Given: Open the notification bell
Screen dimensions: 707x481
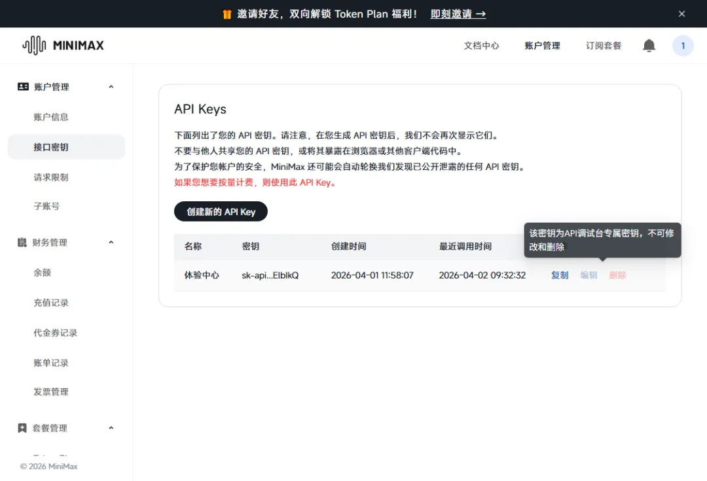Looking at the screenshot, I should click(x=649, y=46).
